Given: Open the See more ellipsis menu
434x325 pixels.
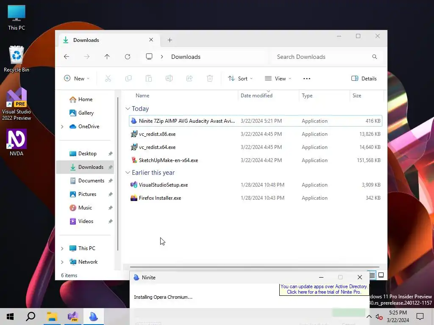Looking at the screenshot, I should (x=307, y=78).
